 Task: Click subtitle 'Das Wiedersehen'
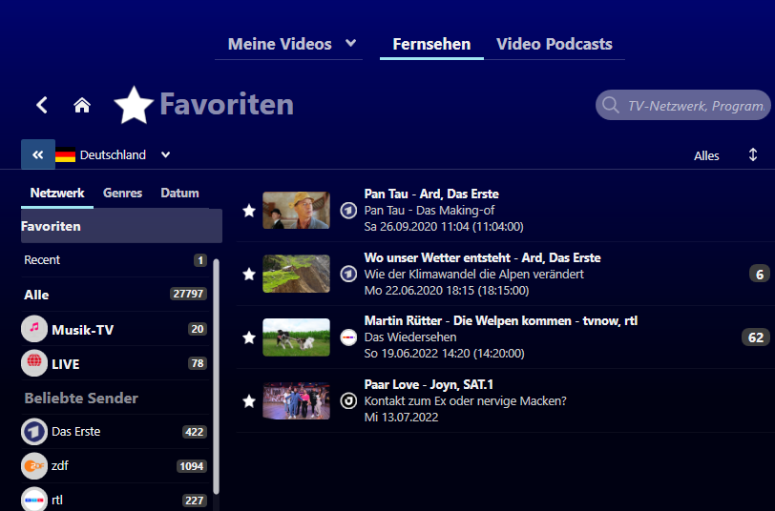(410, 337)
